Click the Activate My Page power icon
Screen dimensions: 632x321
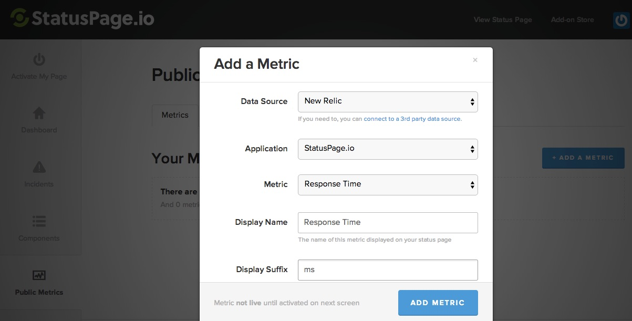pos(39,59)
